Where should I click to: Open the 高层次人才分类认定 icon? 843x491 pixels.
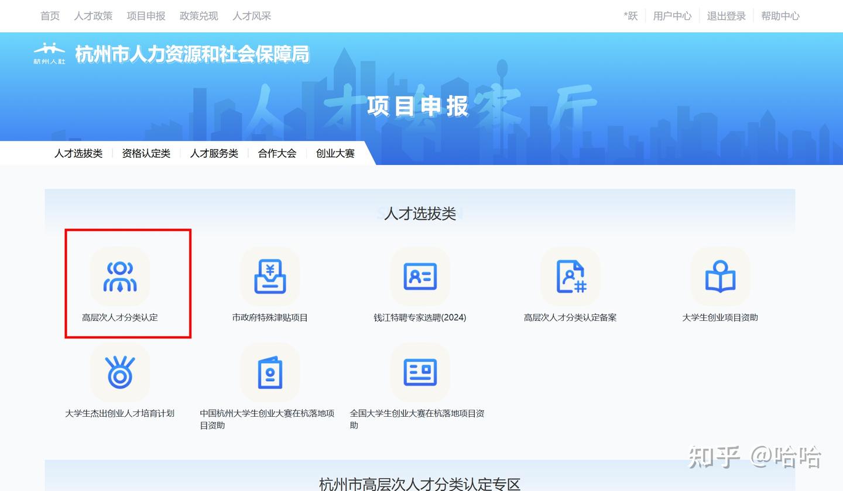(x=120, y=276)
